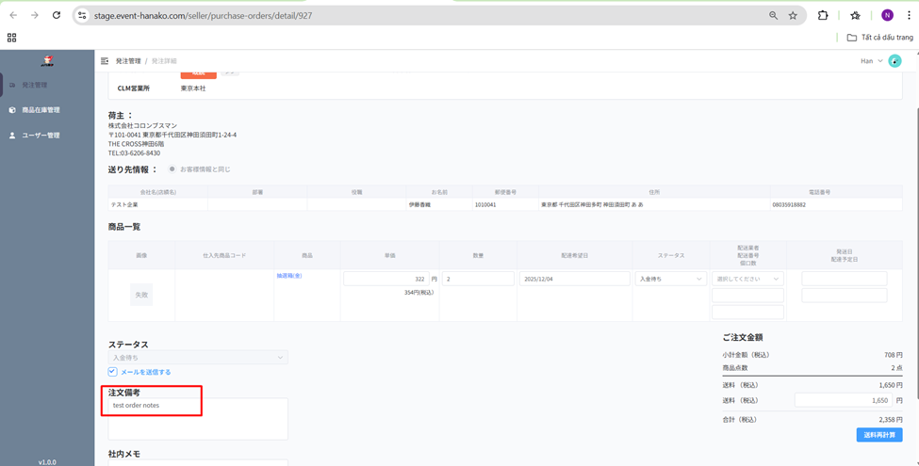Open the Han user menu chevron
Image resolution: width=919 pixels, height=466 pixels.
point(880,61)
